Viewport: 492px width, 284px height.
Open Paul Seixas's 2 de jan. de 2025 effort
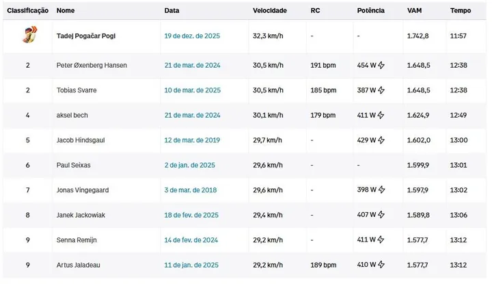point(190,165)
